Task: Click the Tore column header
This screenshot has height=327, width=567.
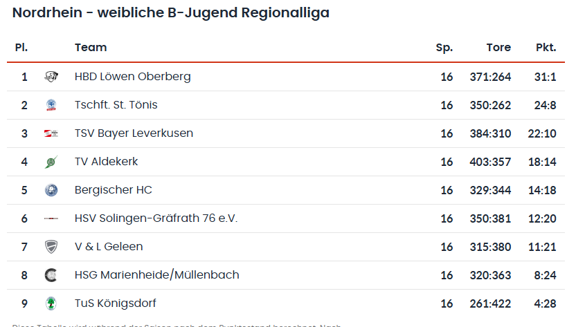Action: click(498, 48)
